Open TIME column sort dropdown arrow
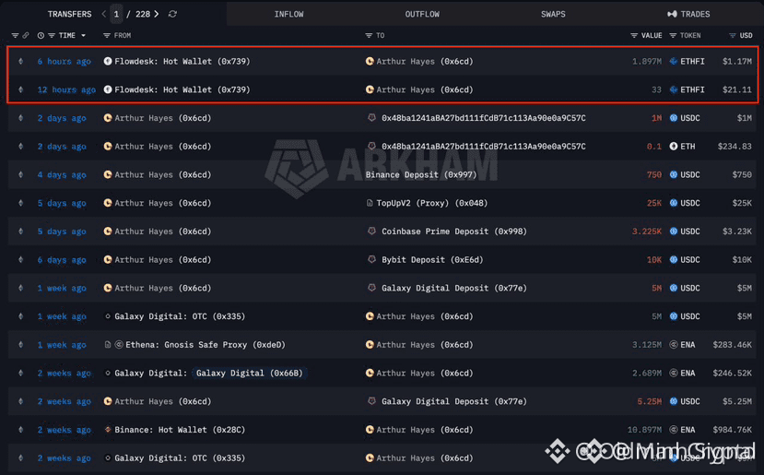764x475 pixels. [83, 36]
